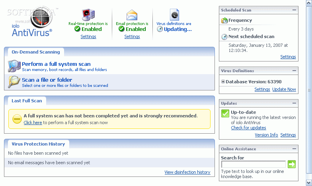Open real-time protection Settings
This screenshot has height=186, width=312.
88,36
